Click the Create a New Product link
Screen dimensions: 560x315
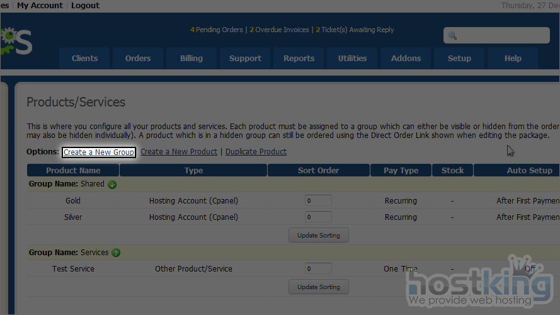(x=179, y=152)
